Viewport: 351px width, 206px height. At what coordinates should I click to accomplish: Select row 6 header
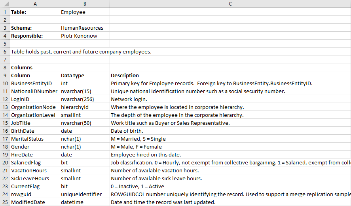click(x=5, y=51)
